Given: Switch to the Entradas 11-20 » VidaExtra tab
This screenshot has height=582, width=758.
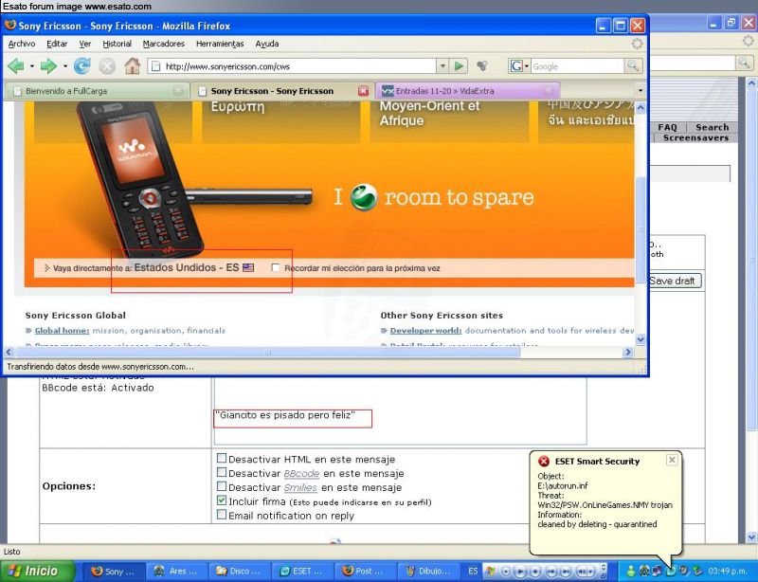Looking at the screenshot, I should [x=468, y=90].
